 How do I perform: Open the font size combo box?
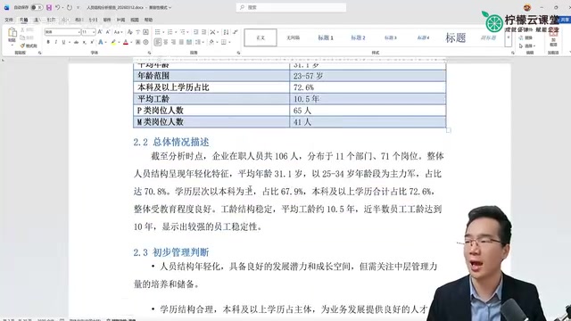coord(88,32)
